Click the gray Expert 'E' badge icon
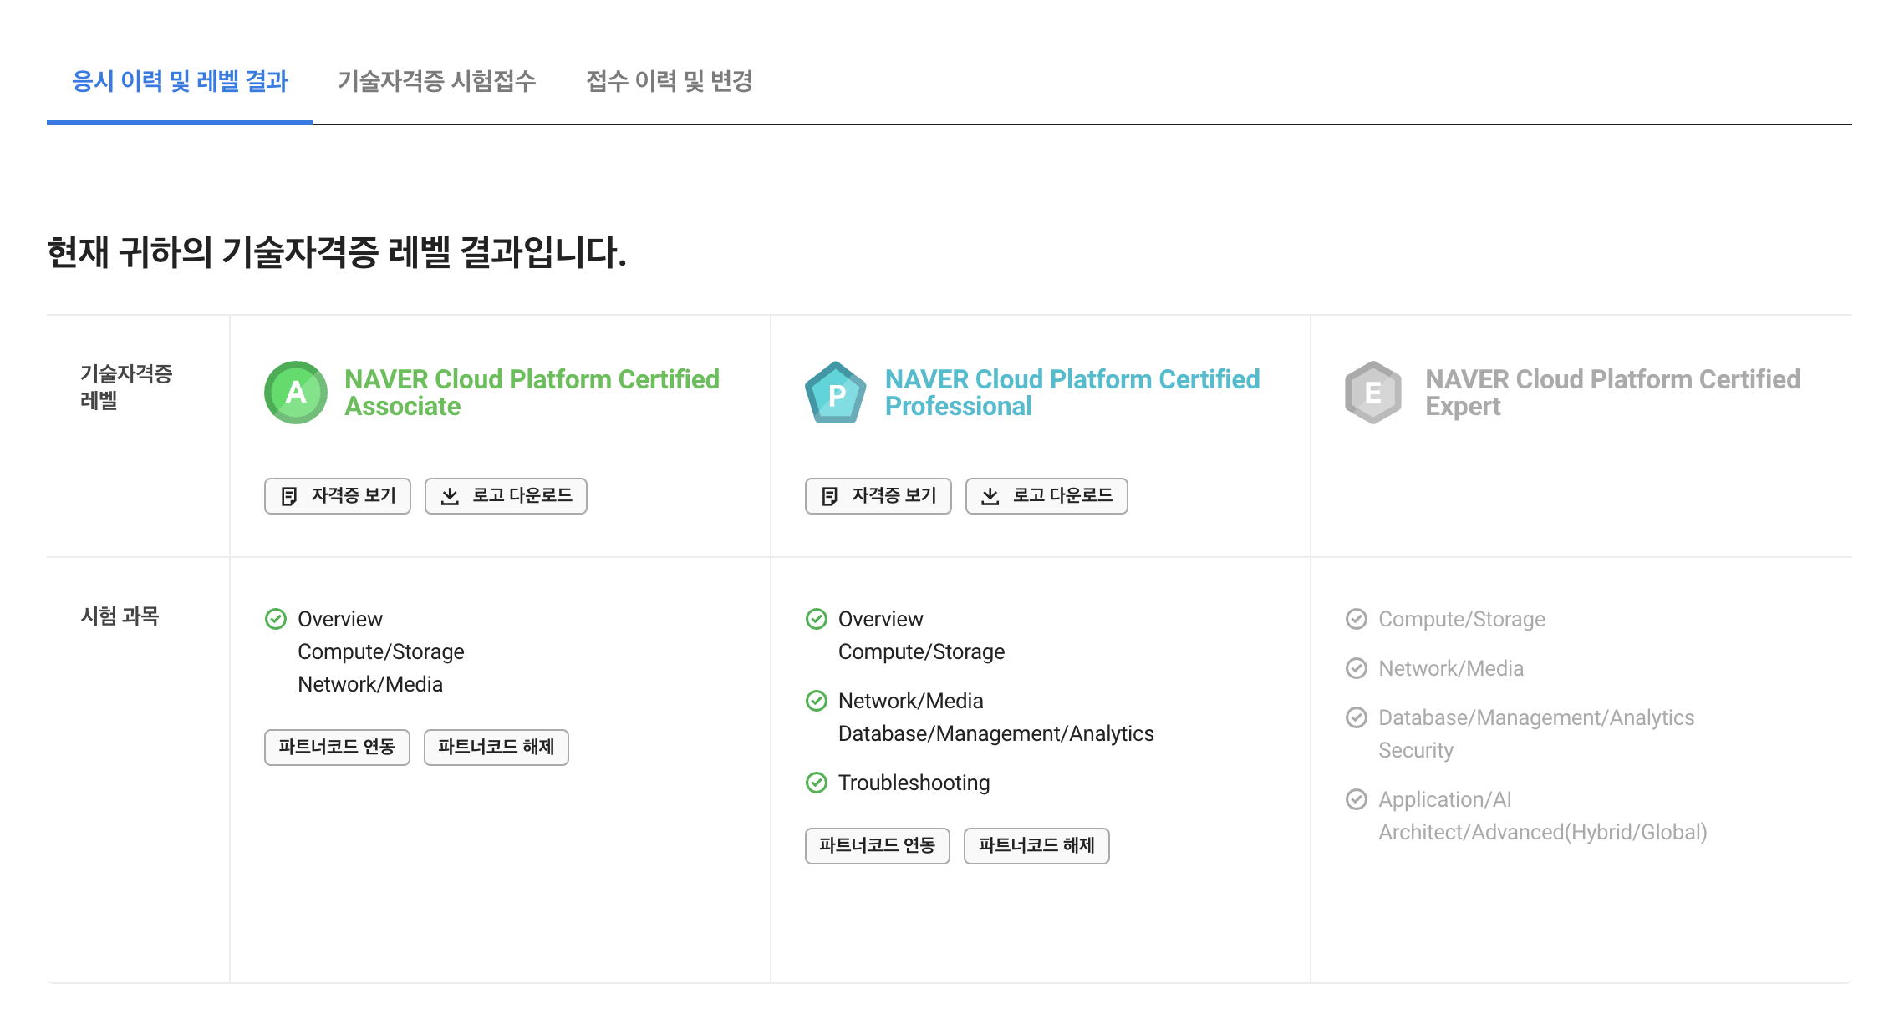The width and height of the screenshot is (1889, 1019). (x=1373, y=393)
